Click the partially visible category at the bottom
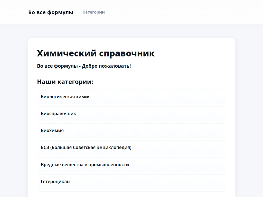Image resolution: width=263 pixels, height=197 pixels. (x=131, y=196)
